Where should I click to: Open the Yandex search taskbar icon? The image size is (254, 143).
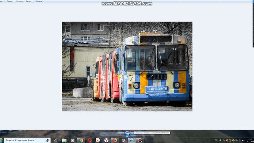coord(98,140)
